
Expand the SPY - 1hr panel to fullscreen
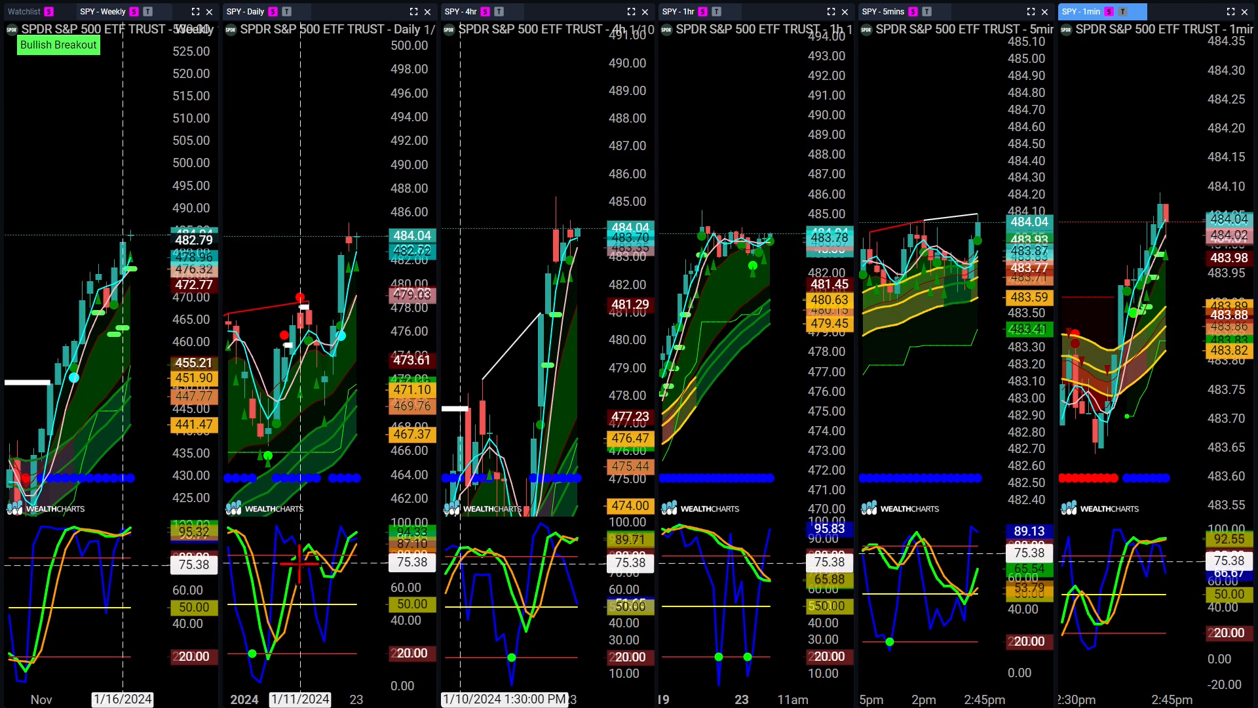831,12
